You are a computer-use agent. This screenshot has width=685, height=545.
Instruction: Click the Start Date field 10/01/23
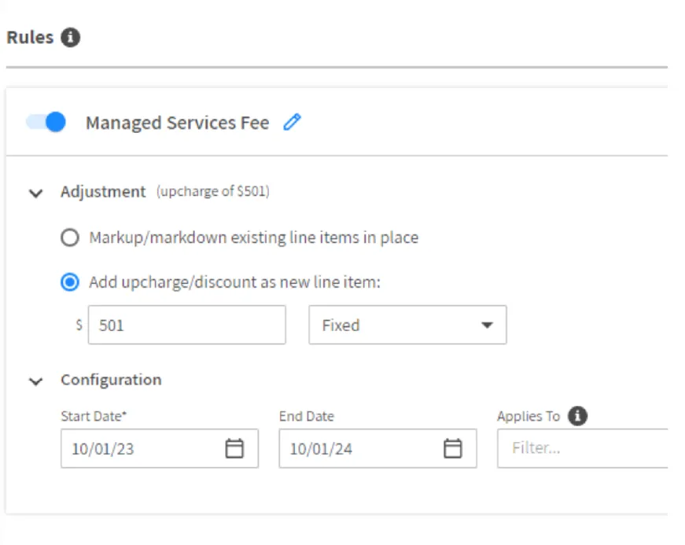tap(142, 448)
